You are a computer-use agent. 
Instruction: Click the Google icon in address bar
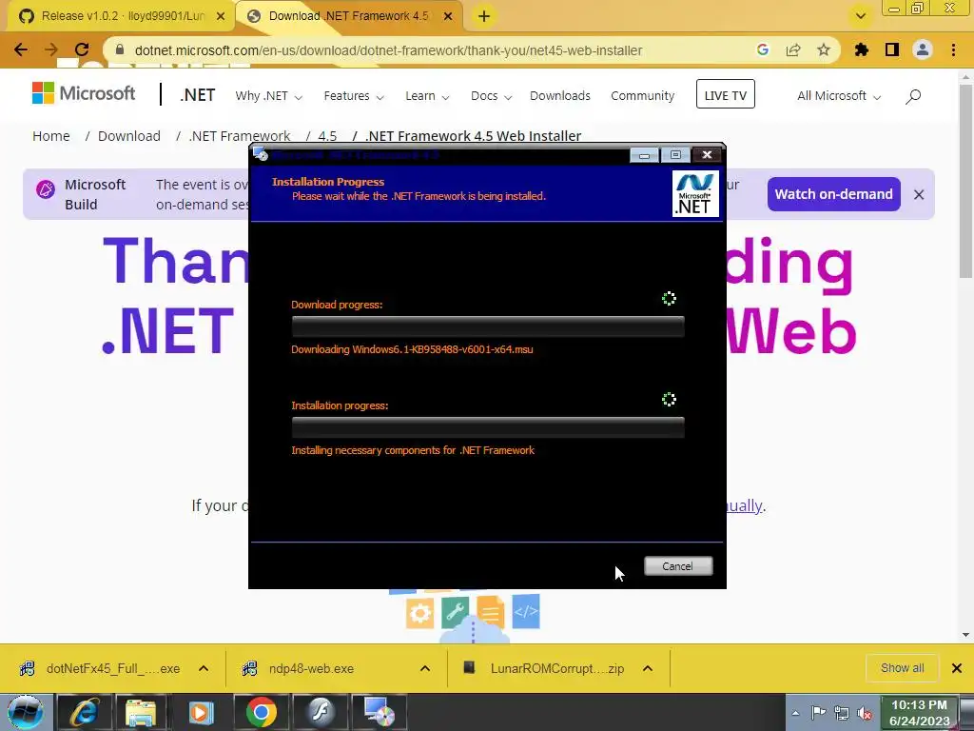point(763,49)
